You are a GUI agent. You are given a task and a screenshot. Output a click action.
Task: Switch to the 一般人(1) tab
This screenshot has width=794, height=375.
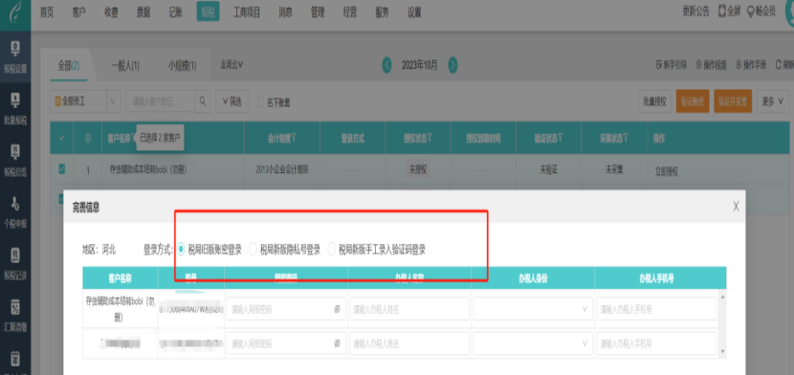(x=125, y=65)
